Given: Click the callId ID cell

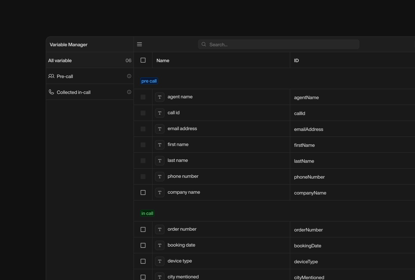Looking at the screenshot, I should 300,113.
